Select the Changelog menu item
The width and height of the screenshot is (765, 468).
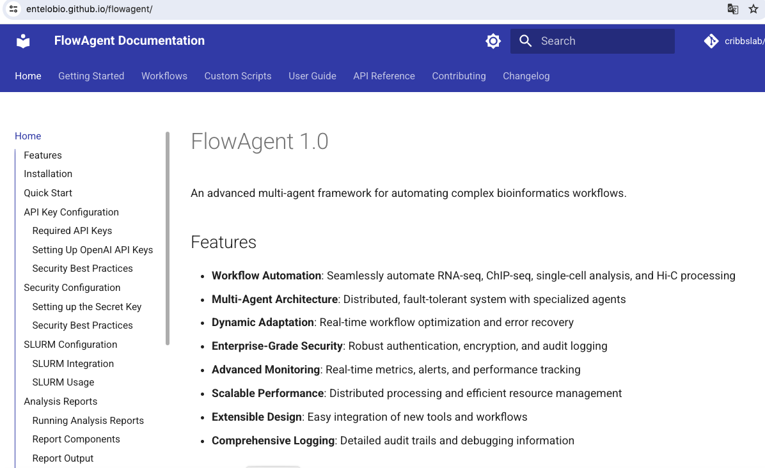click(526, 76)
